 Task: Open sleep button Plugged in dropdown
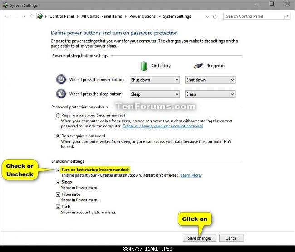[x=210, y=94]
